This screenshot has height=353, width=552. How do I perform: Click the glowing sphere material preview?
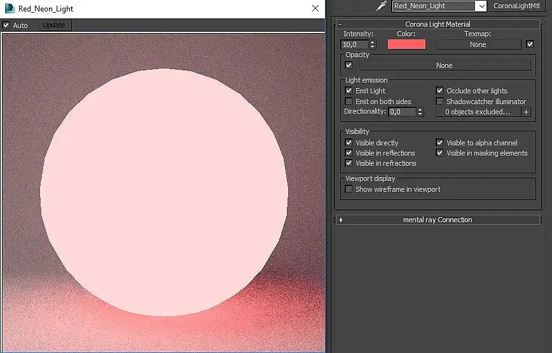[164, 192]
